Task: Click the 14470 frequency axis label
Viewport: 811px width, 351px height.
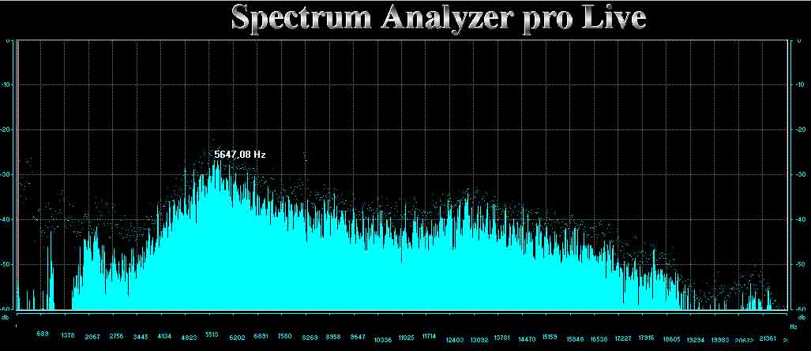Action: 527,339
